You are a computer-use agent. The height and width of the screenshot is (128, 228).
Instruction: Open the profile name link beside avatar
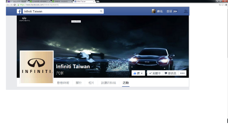pyautogui.click(x=160, y=11)
